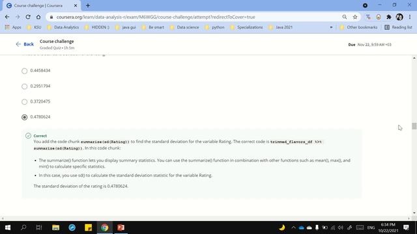Screen dimensions: 417x234
Task: Open PowerPoint from the taskbar
Action: click(121, 227)
